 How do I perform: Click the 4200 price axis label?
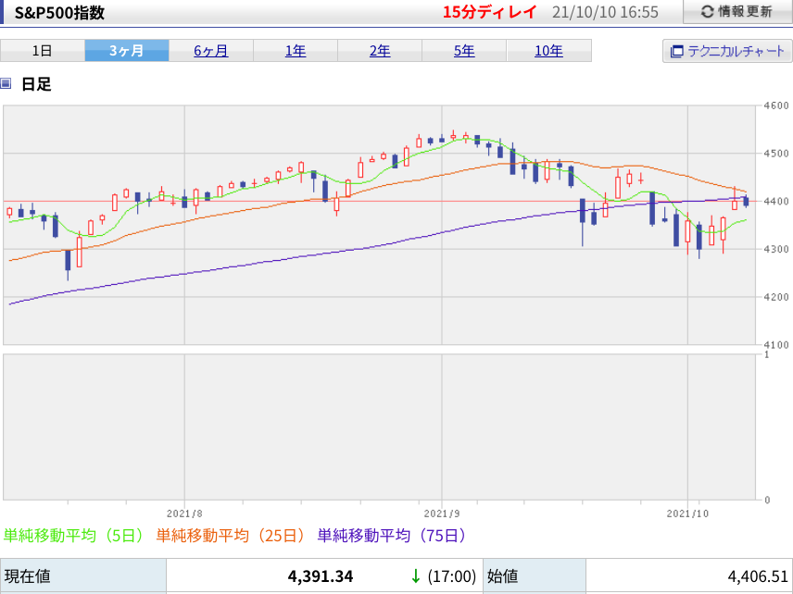coord(777,298)
